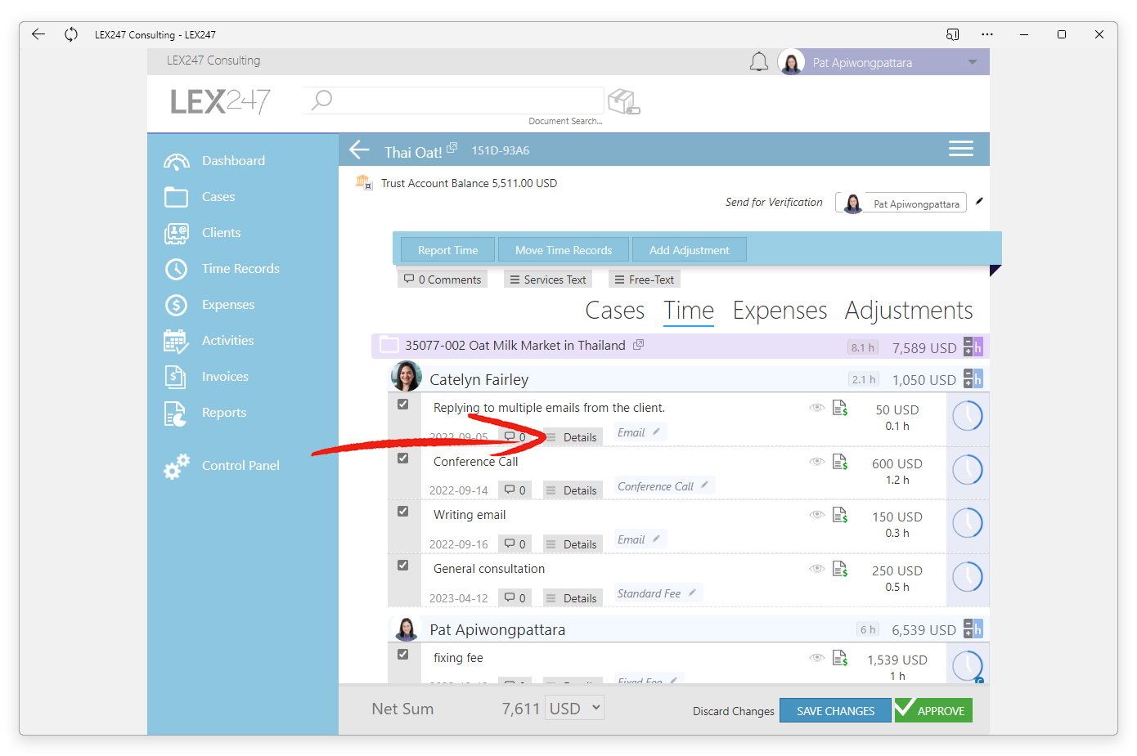
Task: Click the hours icon on the case row
Action: click(973, 347)
